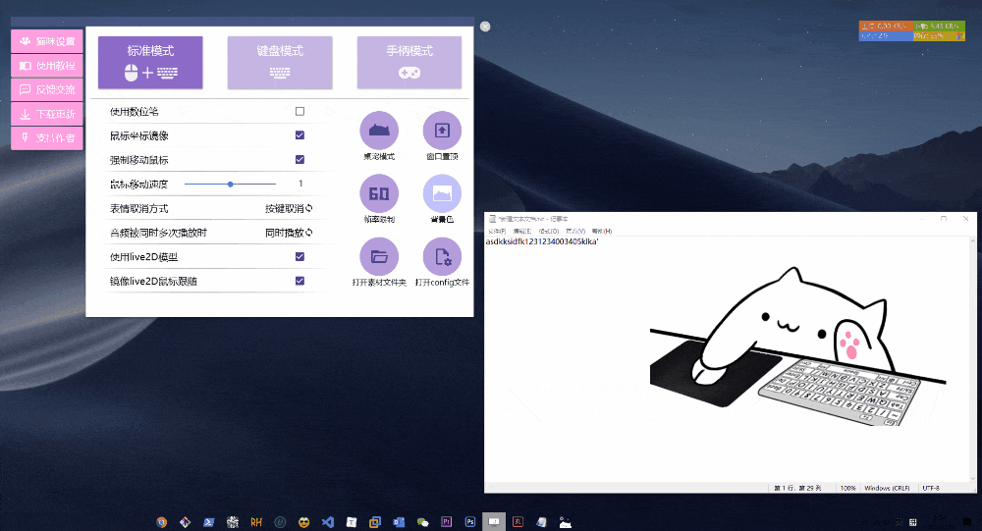This screenshot has width=982, height=531.
Task: Switch the 音频被同时多次播放时 option 同时播放
Action: click(289, 233)
